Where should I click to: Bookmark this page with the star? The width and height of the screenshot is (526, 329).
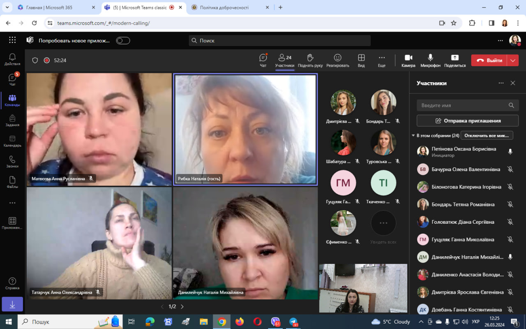(x=454, y=23)
